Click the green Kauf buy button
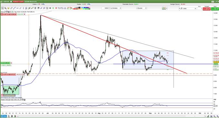The height and width of the screenshot is (118, 219). click(215, 9)
